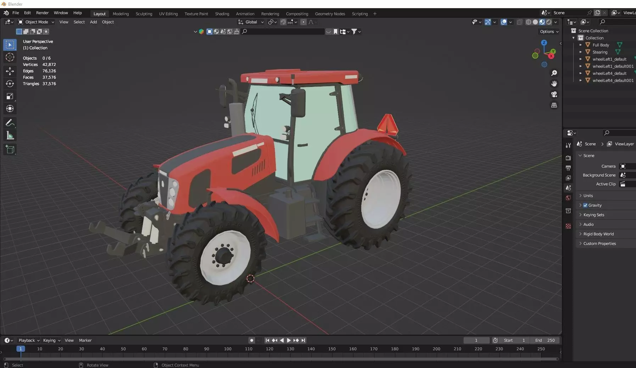Switch perspective/orthographic grid icon
This screenshot has width=636, height=368.
click(554, 105)
